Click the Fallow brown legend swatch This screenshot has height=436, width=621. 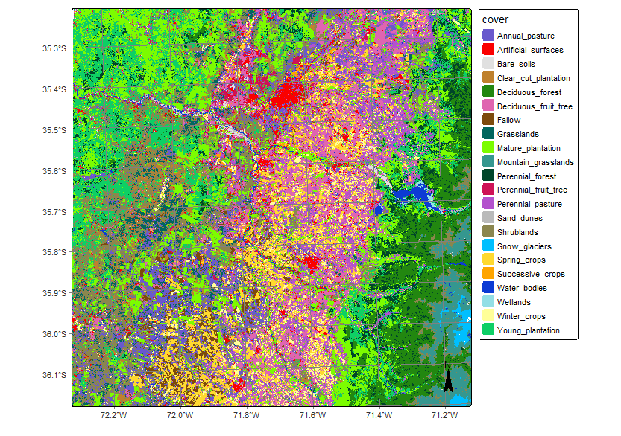pyautogui.click(x=488, y=120)
